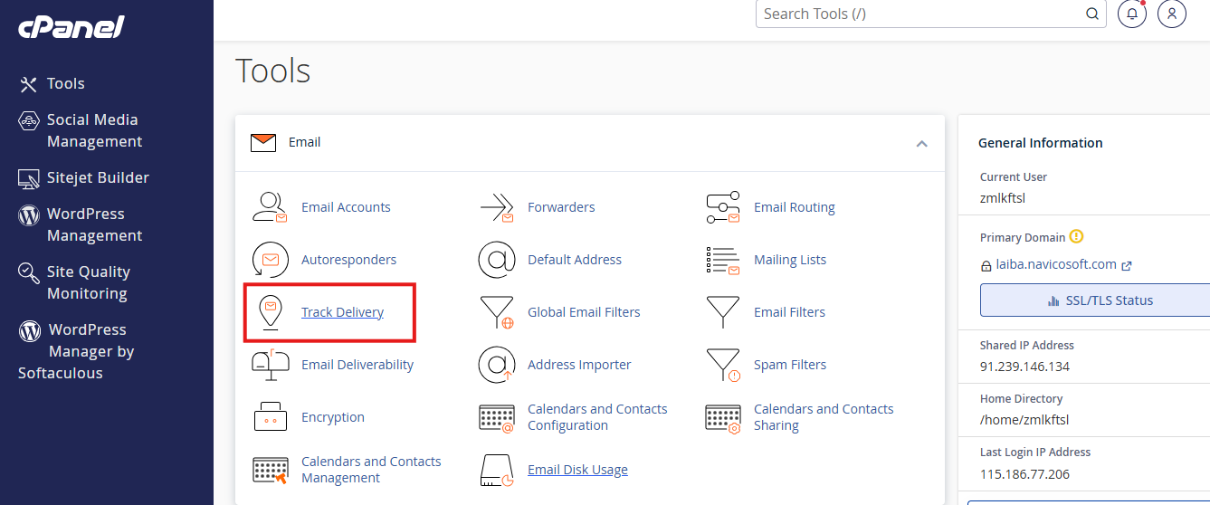This screenshot has height=505, width=1210.
Task: Open WordPress Management sidebar item
Action: tap(94, 224)
